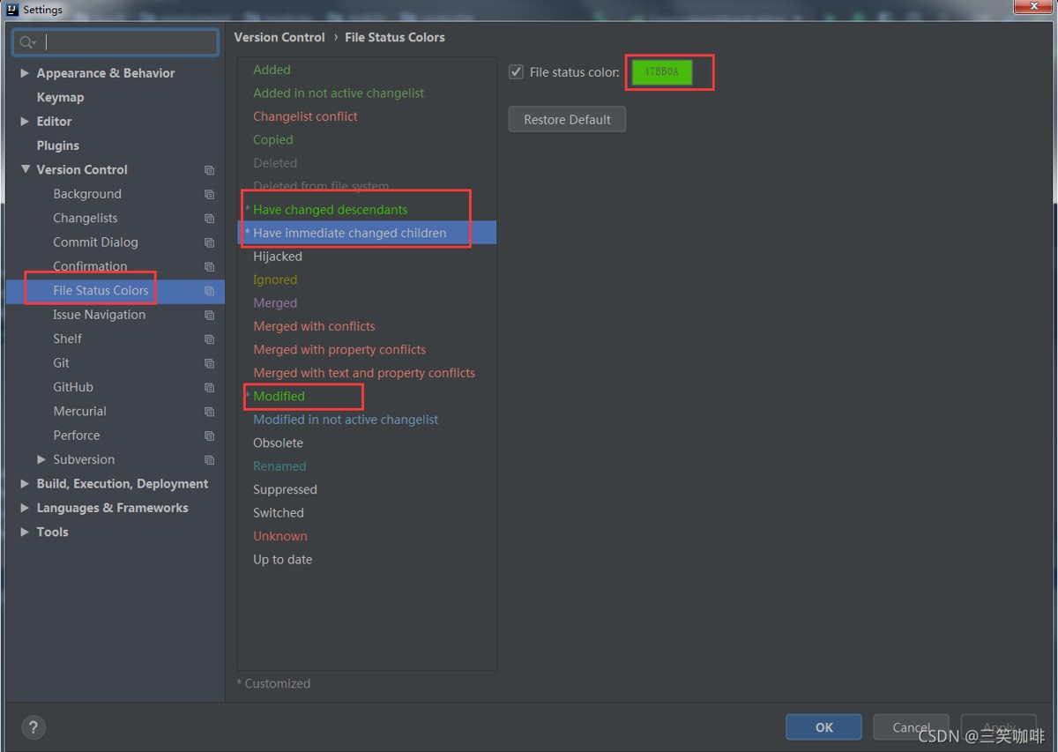Select the Ignored status
This screenshot has height=752, width=1058.
(275, 279)
